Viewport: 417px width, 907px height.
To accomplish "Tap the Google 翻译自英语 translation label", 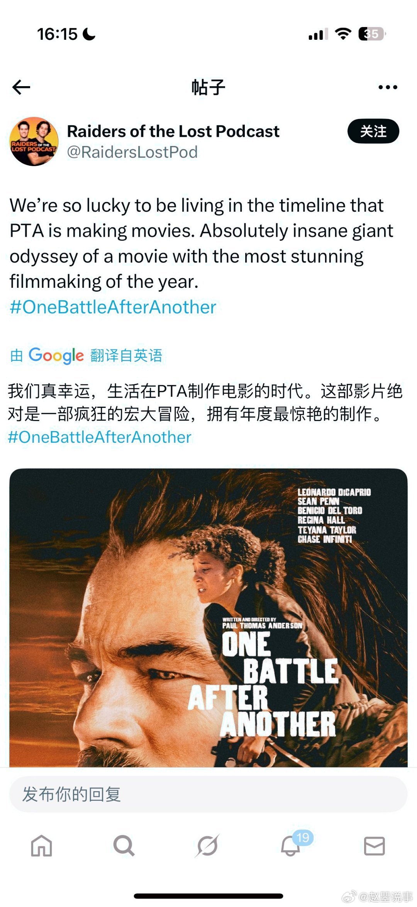I will 86,355.
